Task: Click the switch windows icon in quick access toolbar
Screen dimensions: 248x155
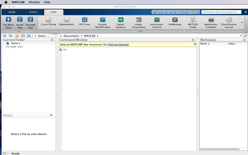Action: tap(192, 12)
